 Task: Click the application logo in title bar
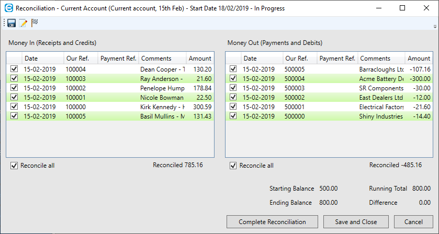pyautogui.click(x=8, y=8)
